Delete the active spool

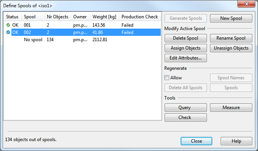coord(186,38)
